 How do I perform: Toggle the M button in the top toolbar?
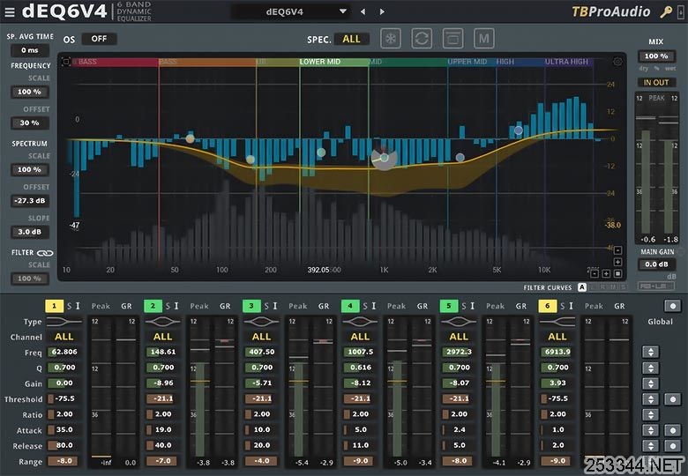click(484, 39)
